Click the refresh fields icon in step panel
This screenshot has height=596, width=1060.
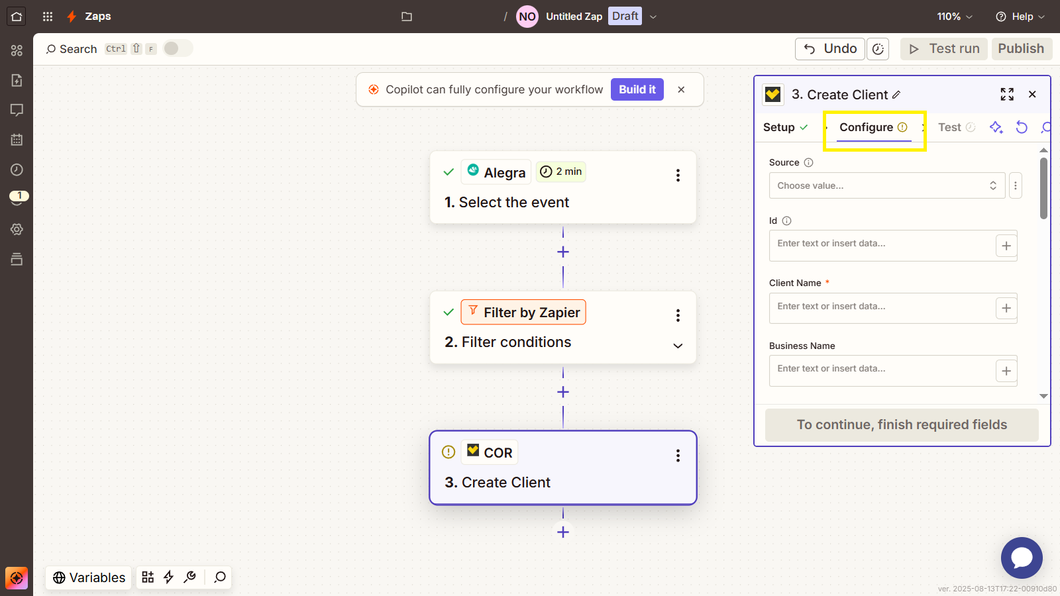click(x=1022, y=127)
